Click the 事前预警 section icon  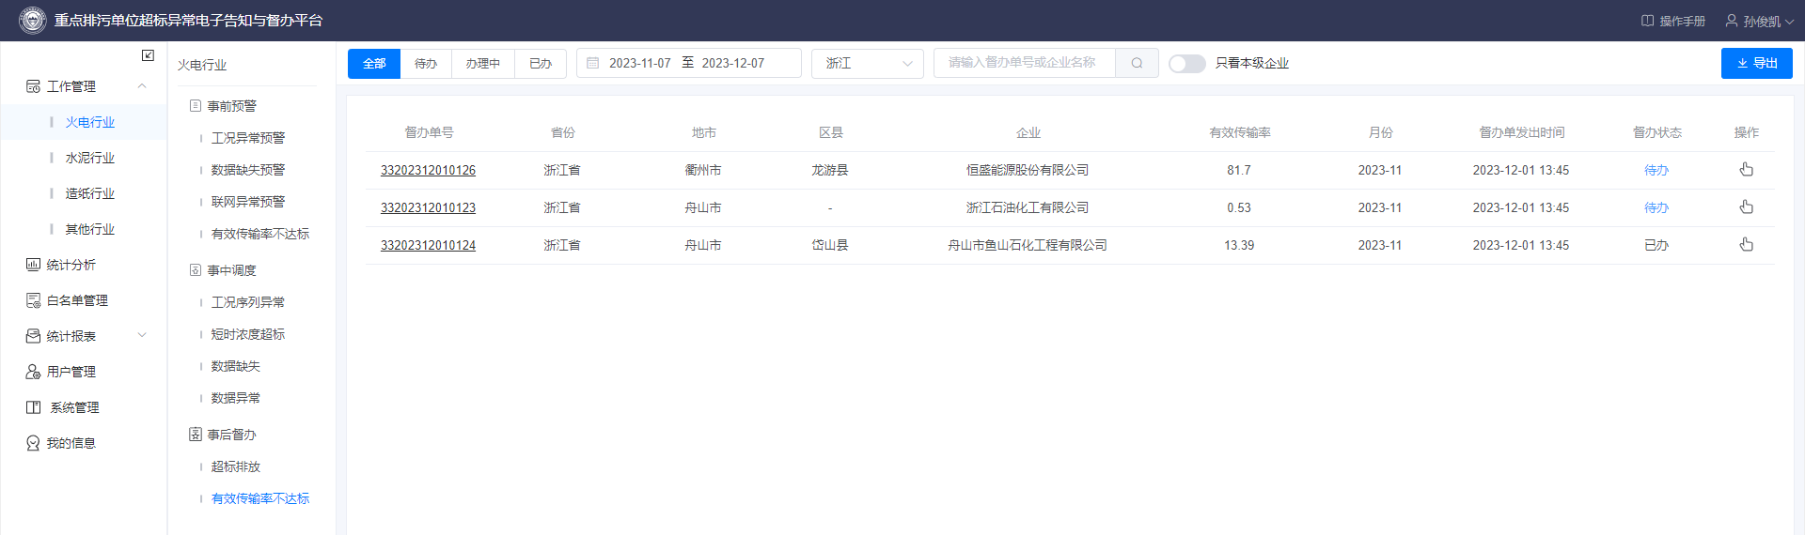(x=196, y=106)
